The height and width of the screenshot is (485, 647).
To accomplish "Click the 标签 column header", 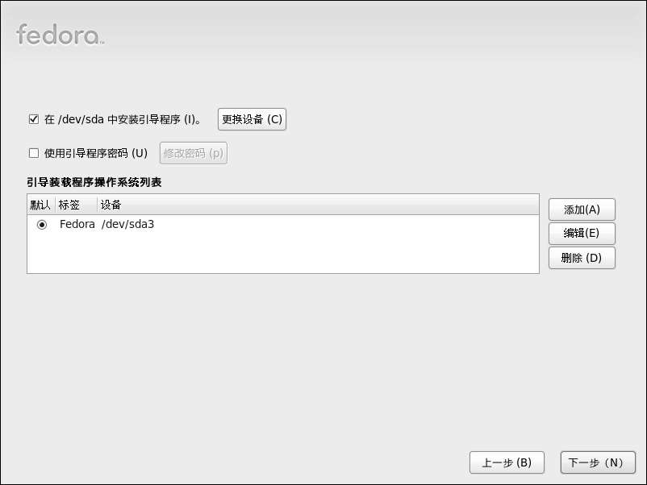I will 76,205.
